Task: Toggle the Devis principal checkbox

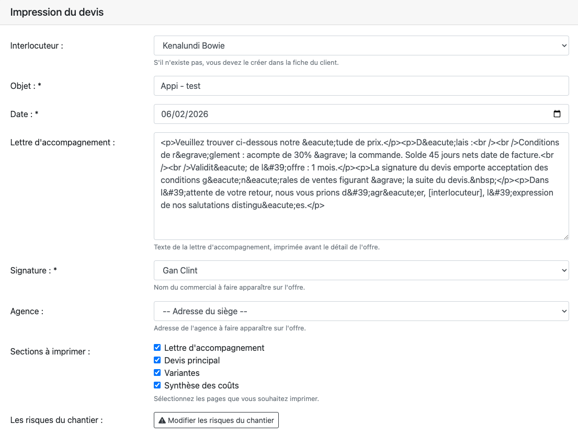Action: 157,360
